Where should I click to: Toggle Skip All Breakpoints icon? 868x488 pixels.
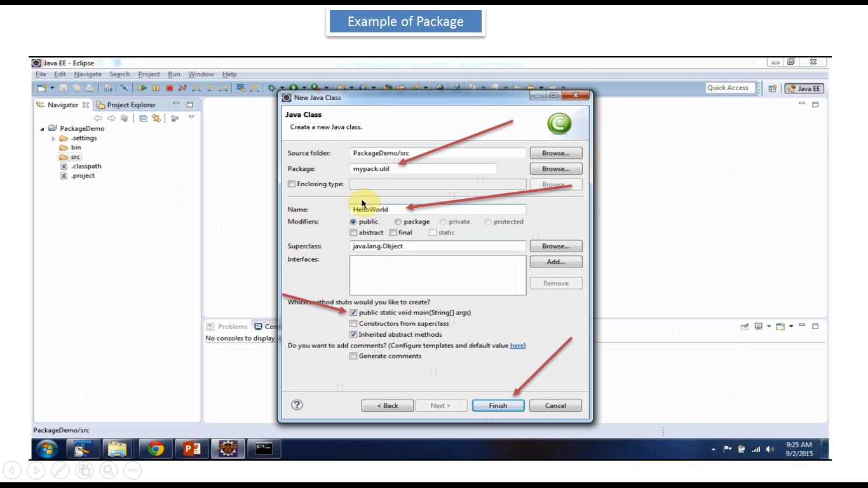(125, 88)
